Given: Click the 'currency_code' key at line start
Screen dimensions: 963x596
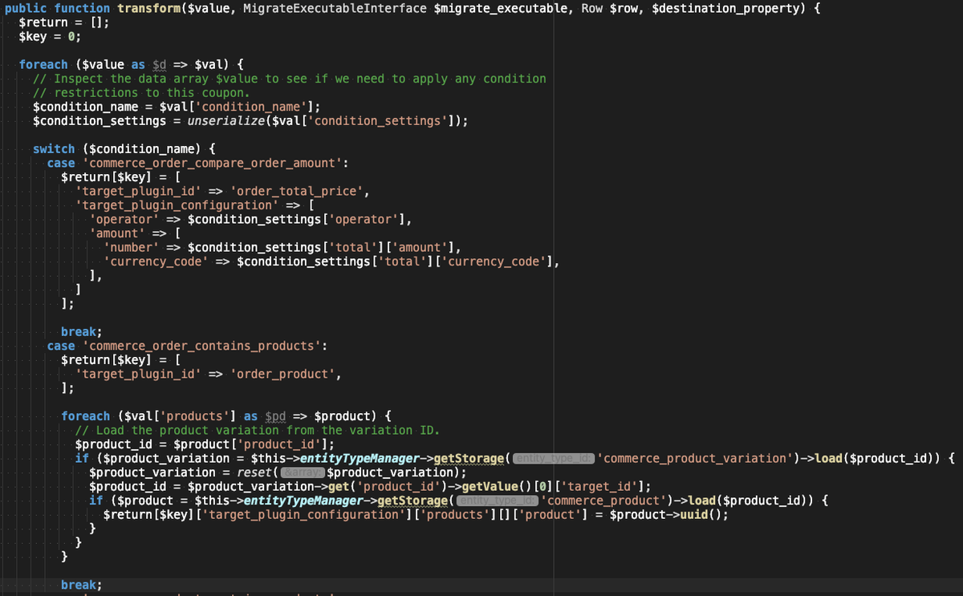Looking at the screenshot, I should (156, 262).
